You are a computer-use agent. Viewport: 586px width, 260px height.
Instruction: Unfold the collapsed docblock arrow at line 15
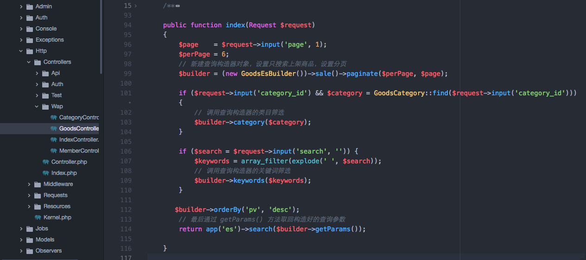(x=135, y=6)
